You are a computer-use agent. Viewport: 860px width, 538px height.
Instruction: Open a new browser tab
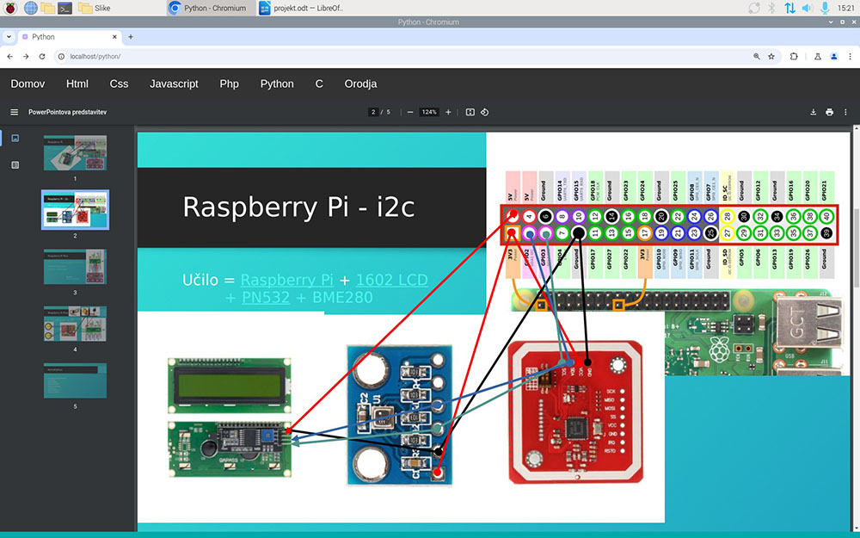pos(131,37)
